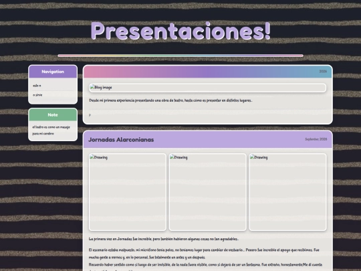Open the first Drawing image in Jornadas post

(128, 192)
